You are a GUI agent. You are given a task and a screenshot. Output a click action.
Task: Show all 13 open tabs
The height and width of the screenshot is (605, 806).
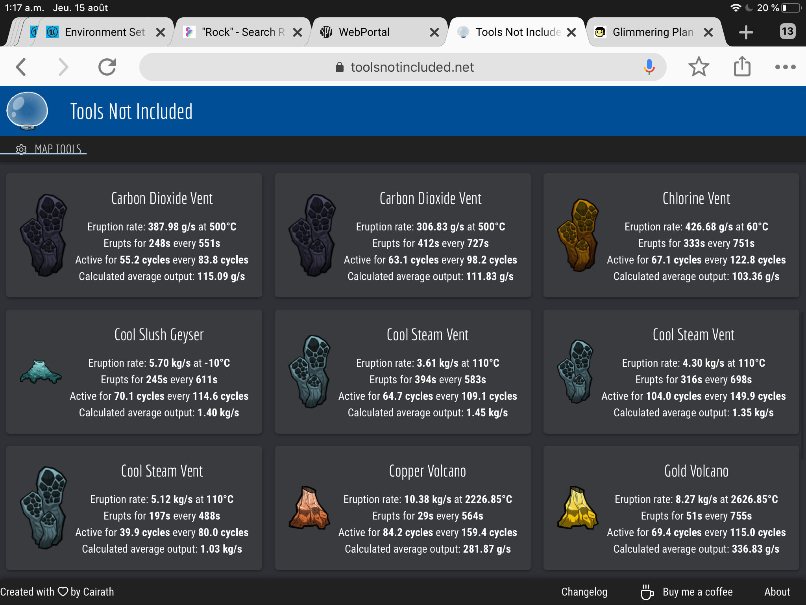[x=787, y=32]
